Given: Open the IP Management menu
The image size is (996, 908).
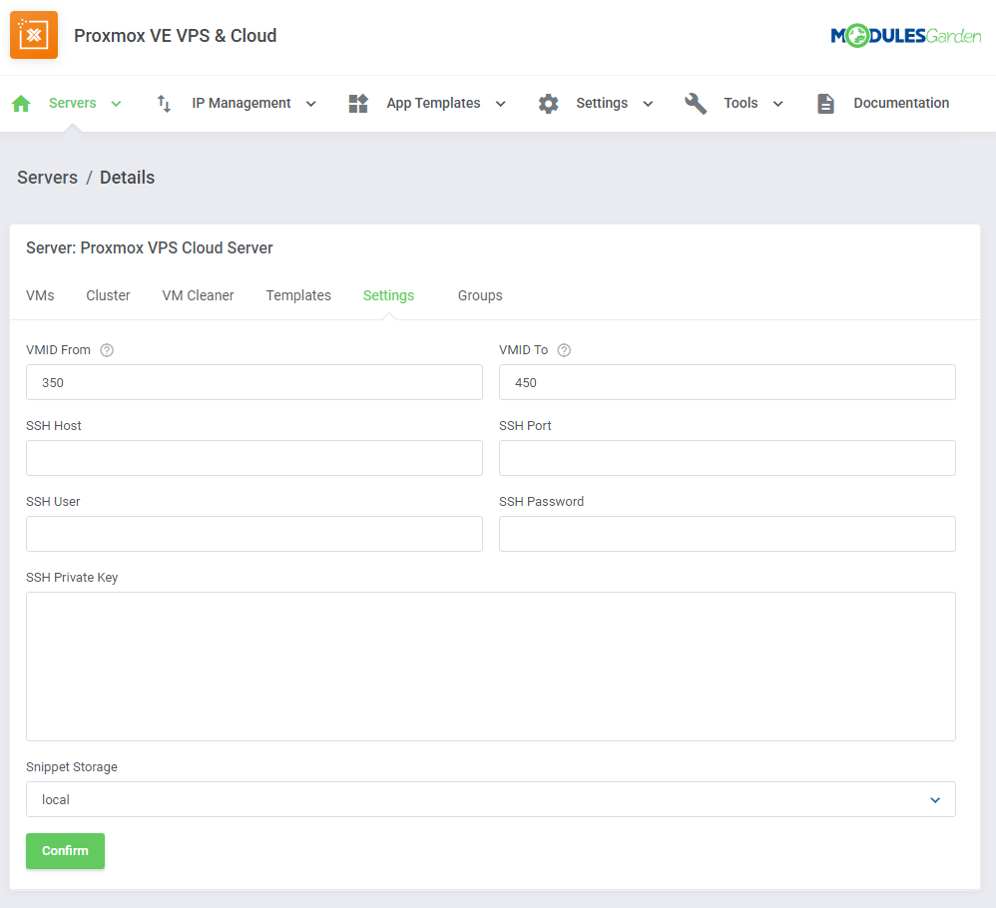Looking at the screenshot, I should (242, 103).
